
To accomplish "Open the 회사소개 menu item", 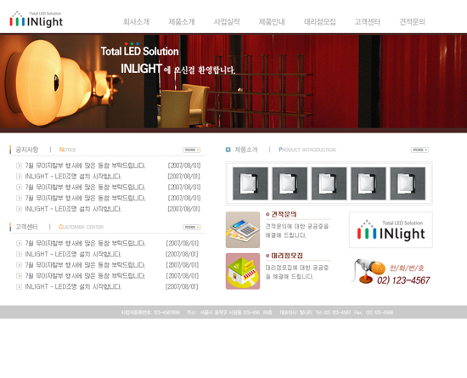I will 137,22.
